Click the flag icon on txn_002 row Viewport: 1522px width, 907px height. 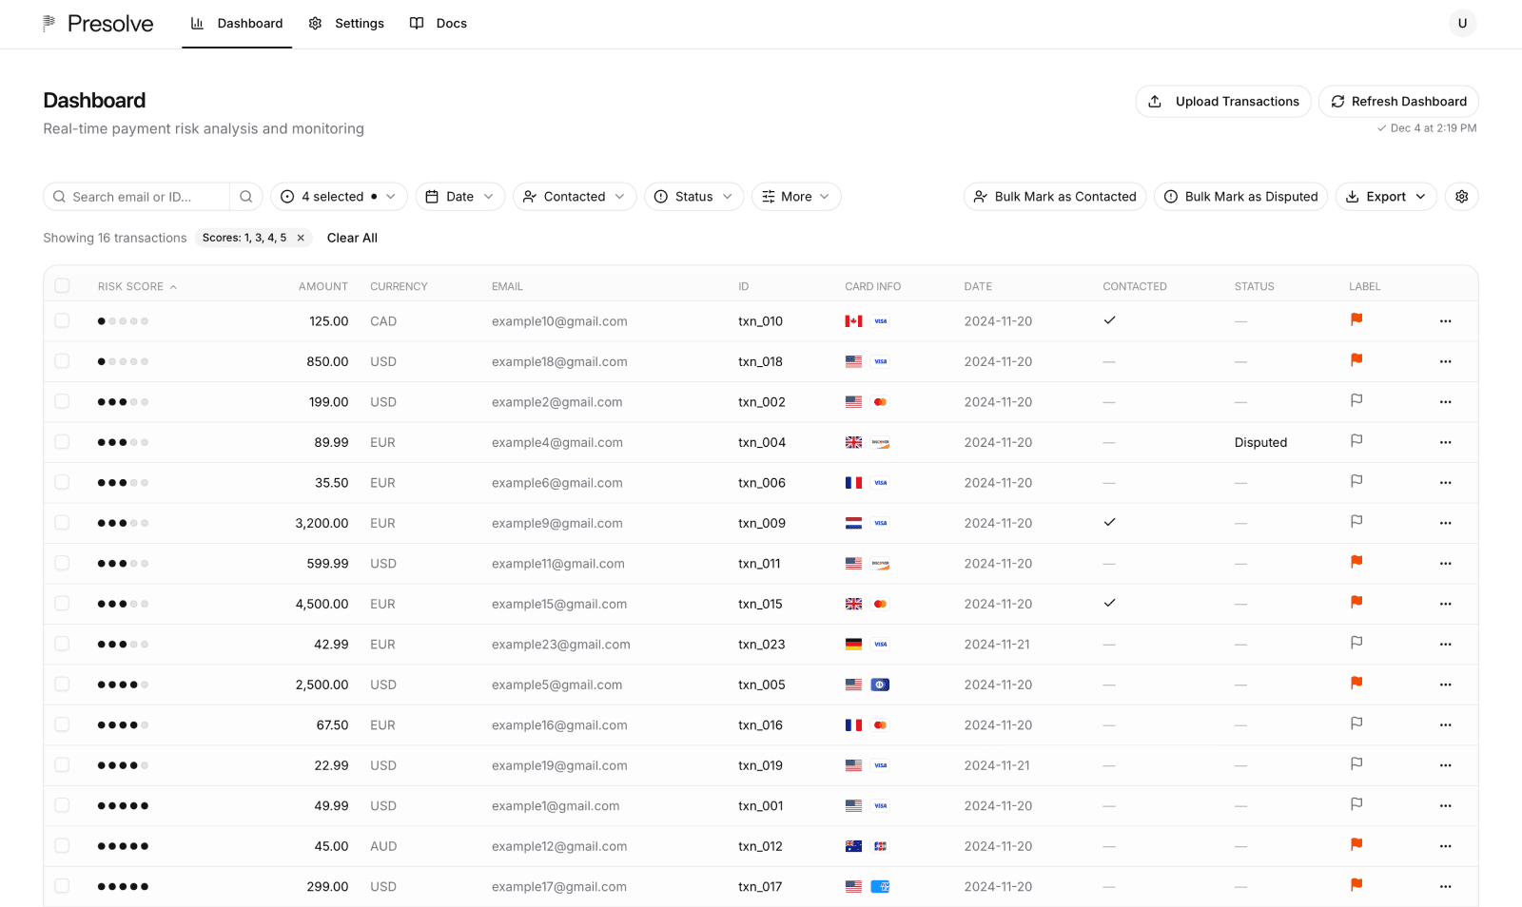click(x=1356, y=400)
